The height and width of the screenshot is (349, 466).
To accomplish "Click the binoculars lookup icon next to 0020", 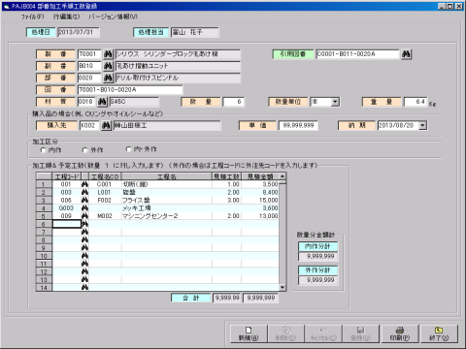I will pyautogui.click(x=108, y=78).
